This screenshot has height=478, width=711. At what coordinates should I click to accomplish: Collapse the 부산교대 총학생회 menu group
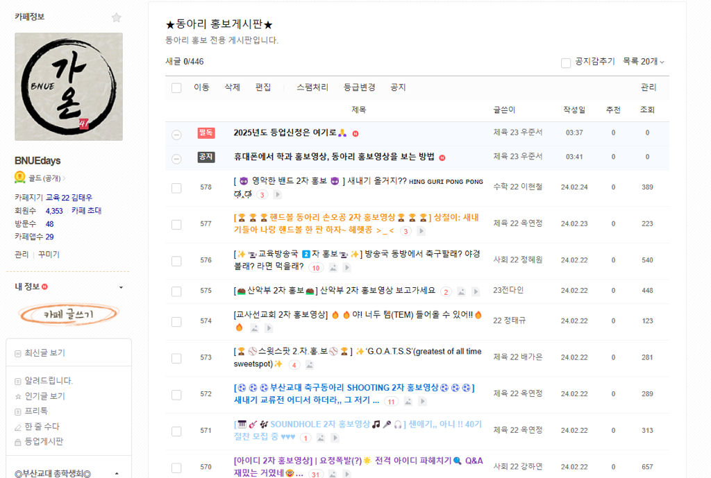click(117, 473)
